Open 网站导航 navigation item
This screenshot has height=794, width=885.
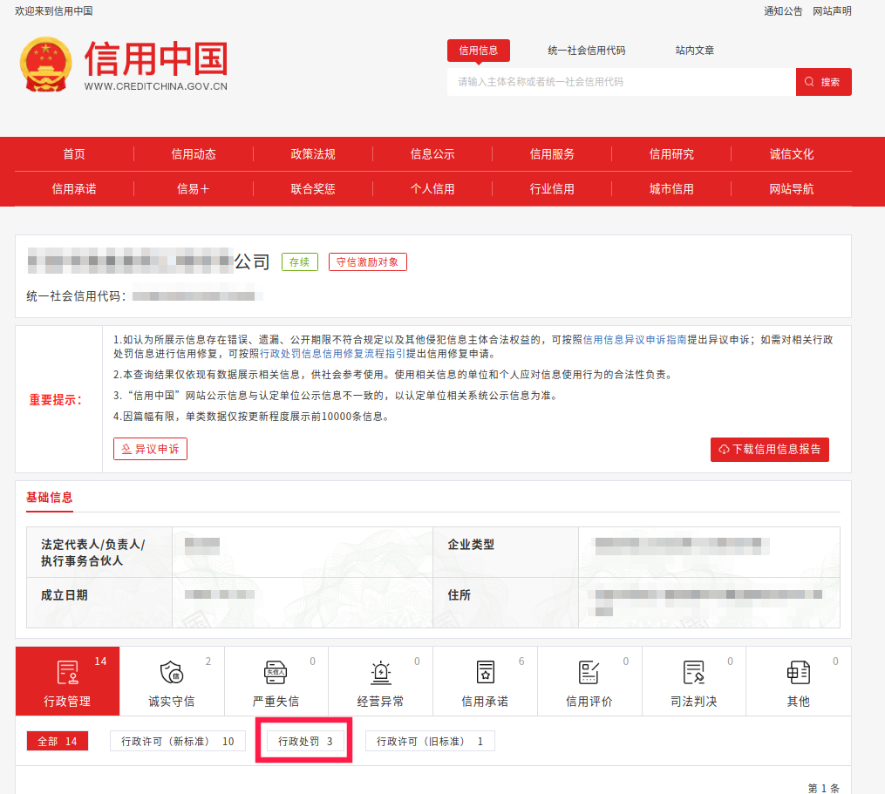click(x=792, y=189)
